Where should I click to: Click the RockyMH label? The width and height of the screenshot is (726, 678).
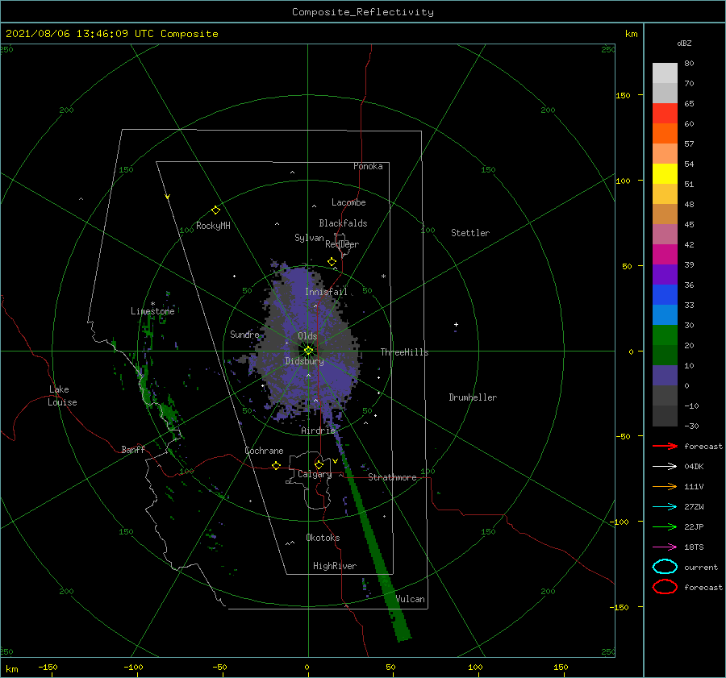213,226
